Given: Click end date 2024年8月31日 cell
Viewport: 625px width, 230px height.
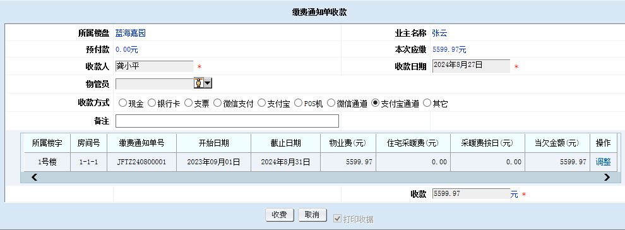Looking at the screenshot, I should click(x=285, y=162).
